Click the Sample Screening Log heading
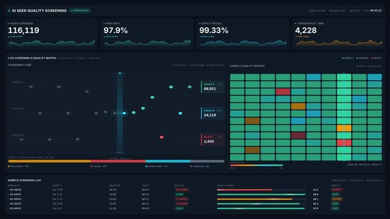Viewport: 390px width, 219px height. (x=24, y=181)
